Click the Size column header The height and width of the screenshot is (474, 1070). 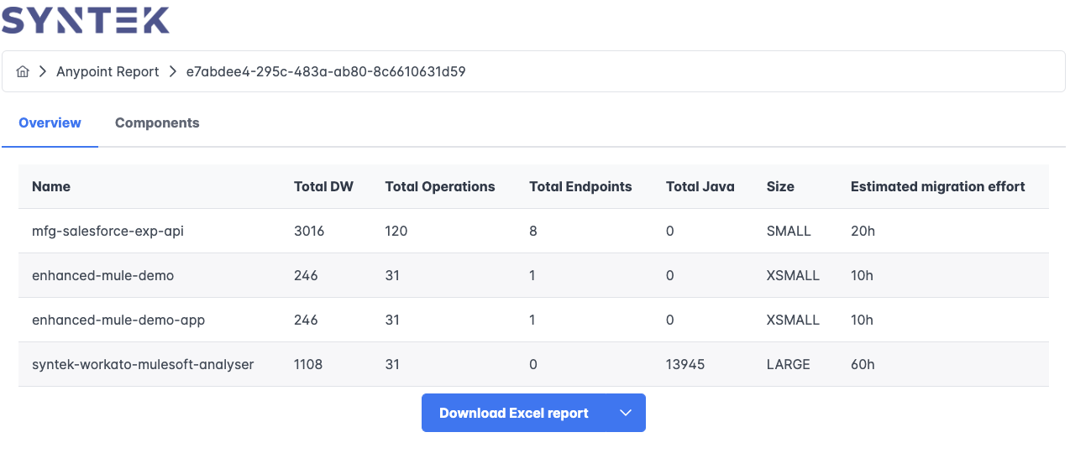click(780, 186)
